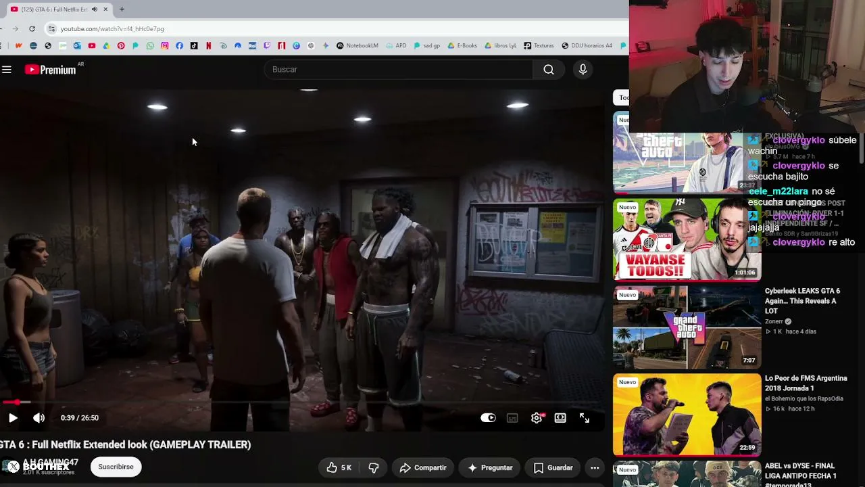Image resolution: width=865 pixels, height=487 pixels.
Task: View site information icon in address bar
Action: point(51,28)
